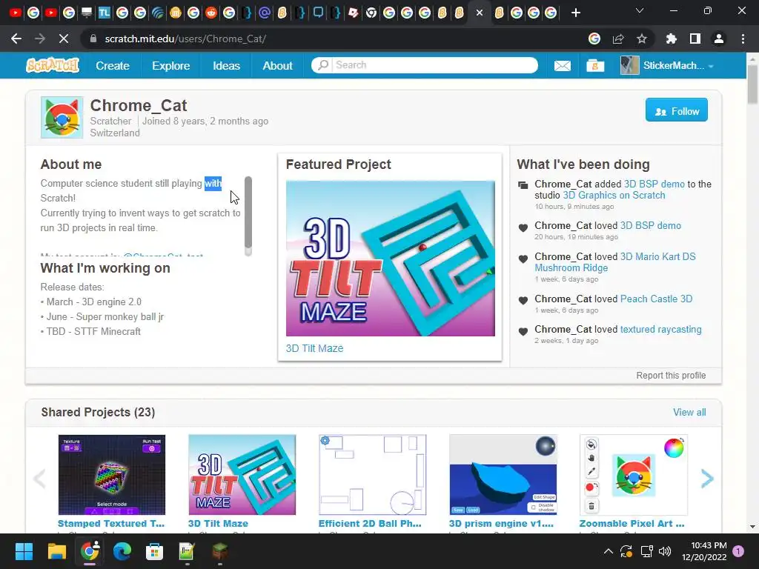Click About me scrollbar
This screenshot has height=569, width=759.
[248, 212]
